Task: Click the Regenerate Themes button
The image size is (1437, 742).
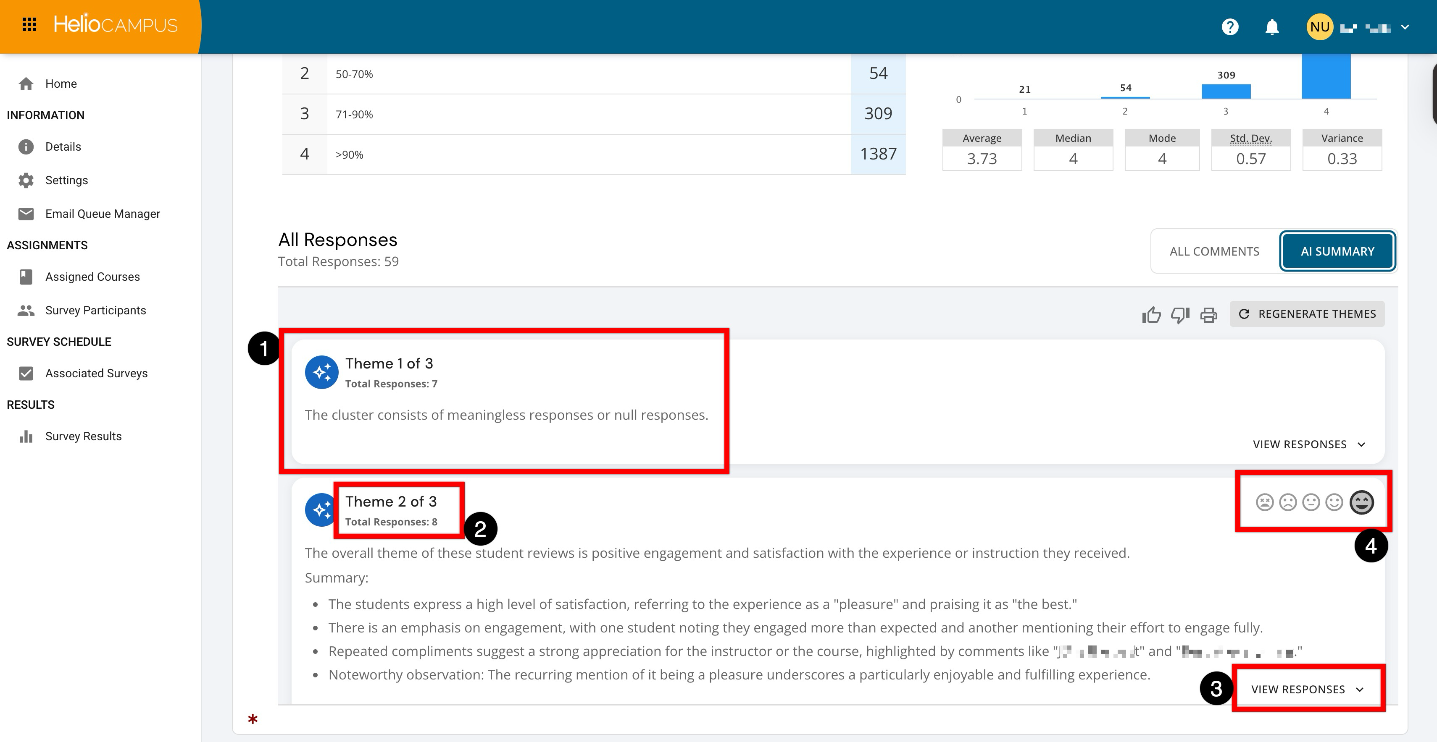Action: point(1307,314)
